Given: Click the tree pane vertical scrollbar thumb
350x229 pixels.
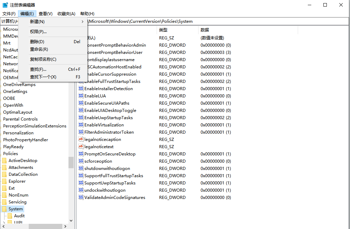Looking at the screenshot, I should [71, 162].
